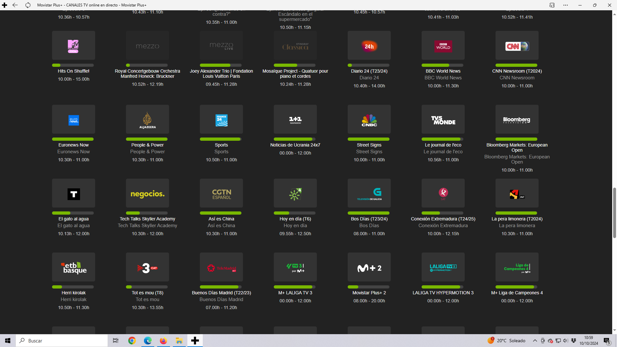Select the CNBC channel logo
Screen dimensions: 617x347
point(369,119)
